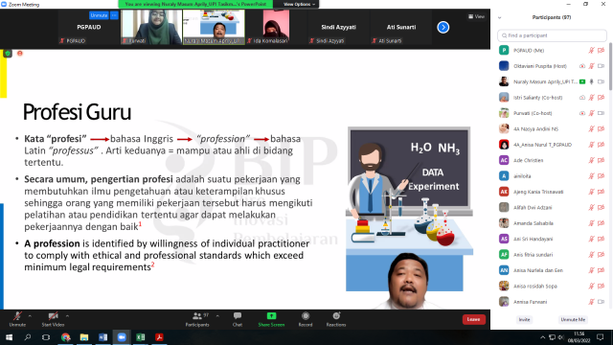Show next video thumbnails with blue arrow

pos(443,27)
